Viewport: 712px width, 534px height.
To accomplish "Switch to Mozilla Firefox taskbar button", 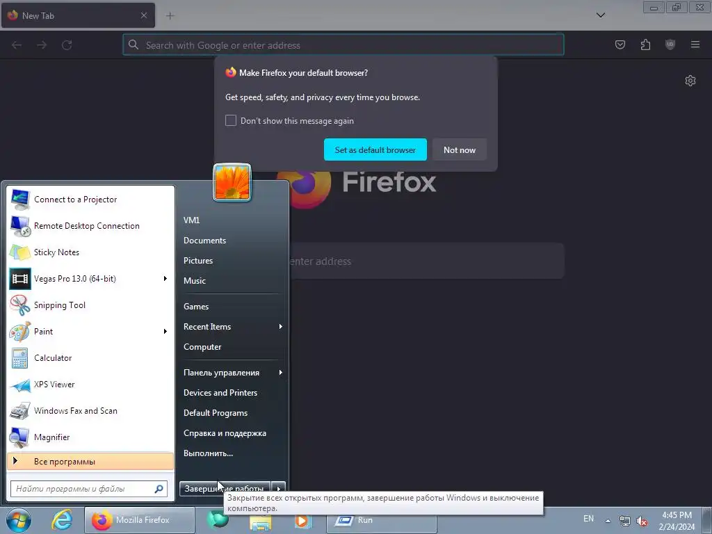I will 140,520.
